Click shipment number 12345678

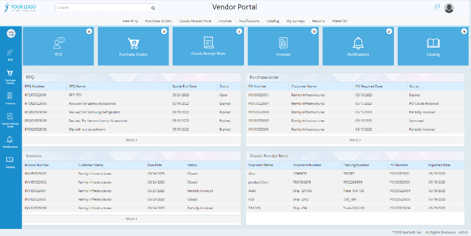coord(300,174)
